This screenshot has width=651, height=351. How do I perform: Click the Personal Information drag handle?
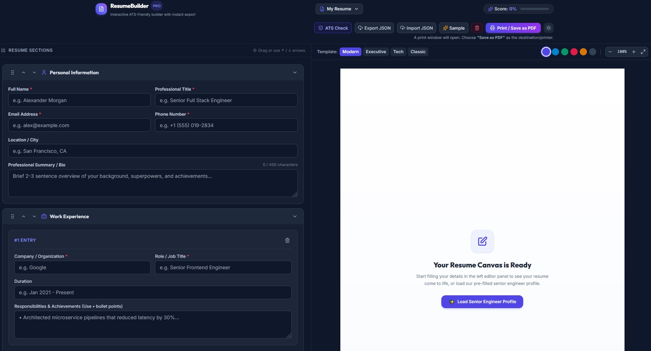[x=13, y=72]
